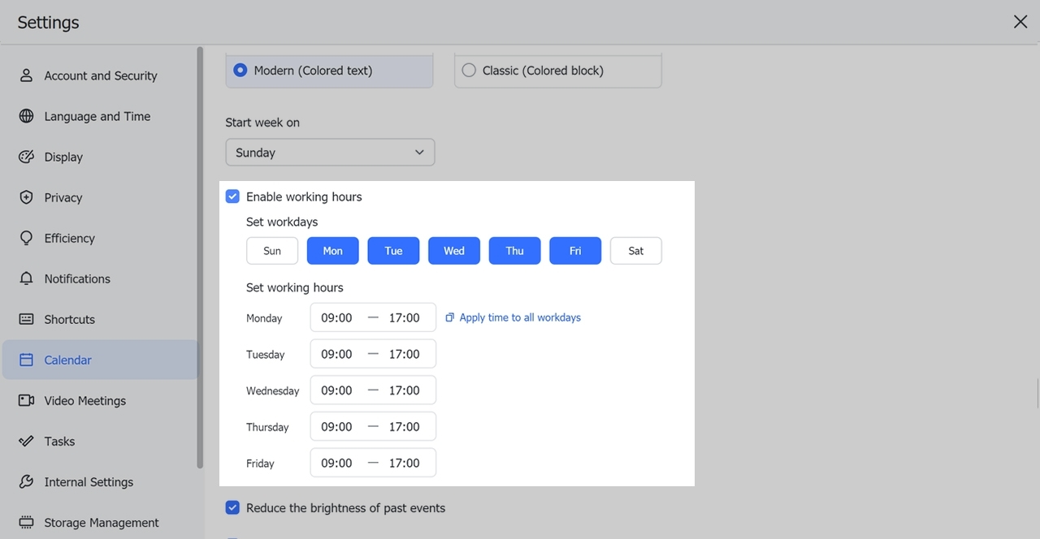
Task: Click the Video Meetings camera icon
Action: click(x=26, y=400)
